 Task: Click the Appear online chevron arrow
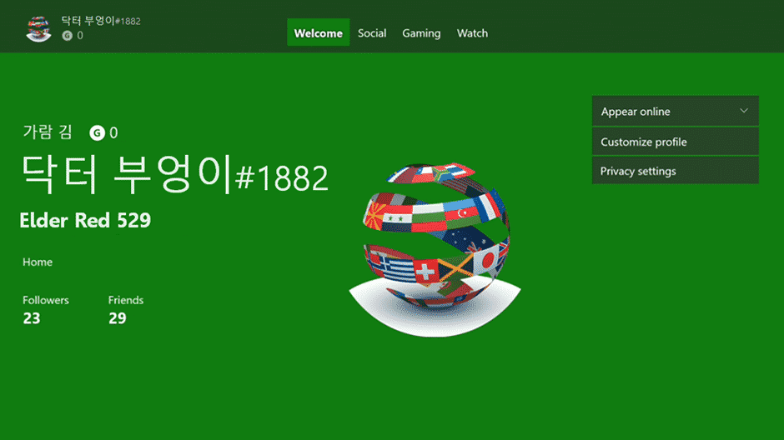[x=744, y=111]
